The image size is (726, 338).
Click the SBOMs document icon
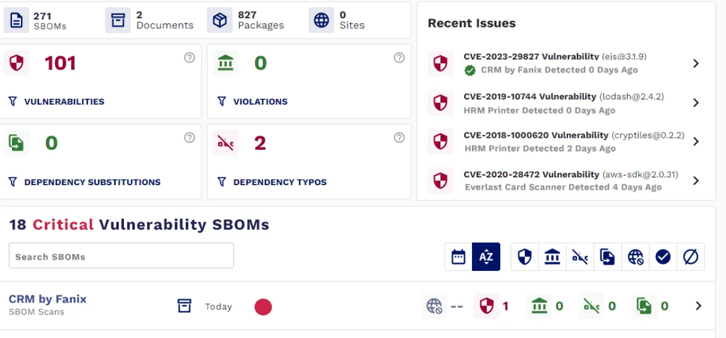[17, 20]
